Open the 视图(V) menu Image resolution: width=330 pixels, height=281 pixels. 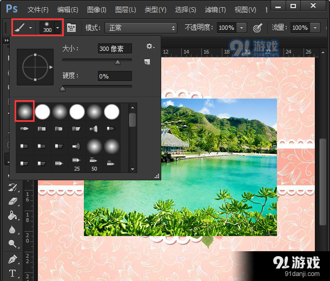click(246, 10)
